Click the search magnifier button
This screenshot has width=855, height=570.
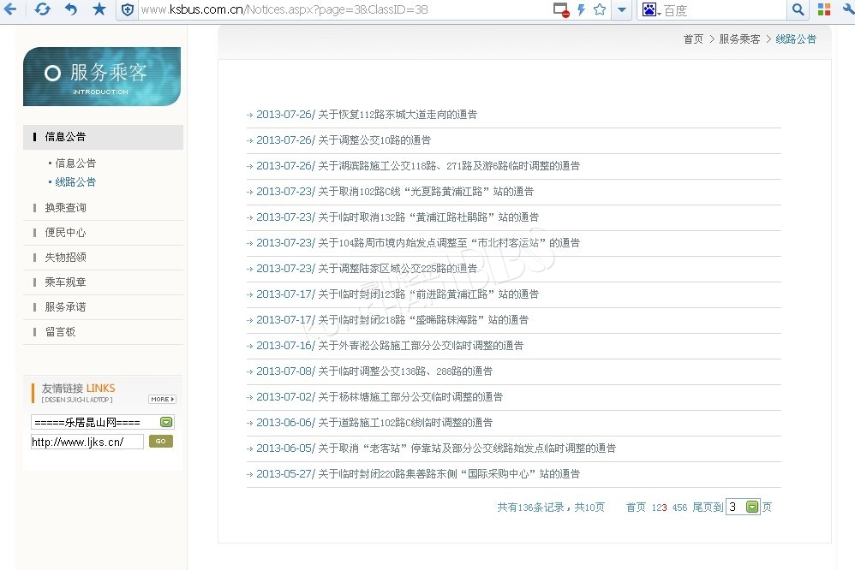click(x=798, y=9)
